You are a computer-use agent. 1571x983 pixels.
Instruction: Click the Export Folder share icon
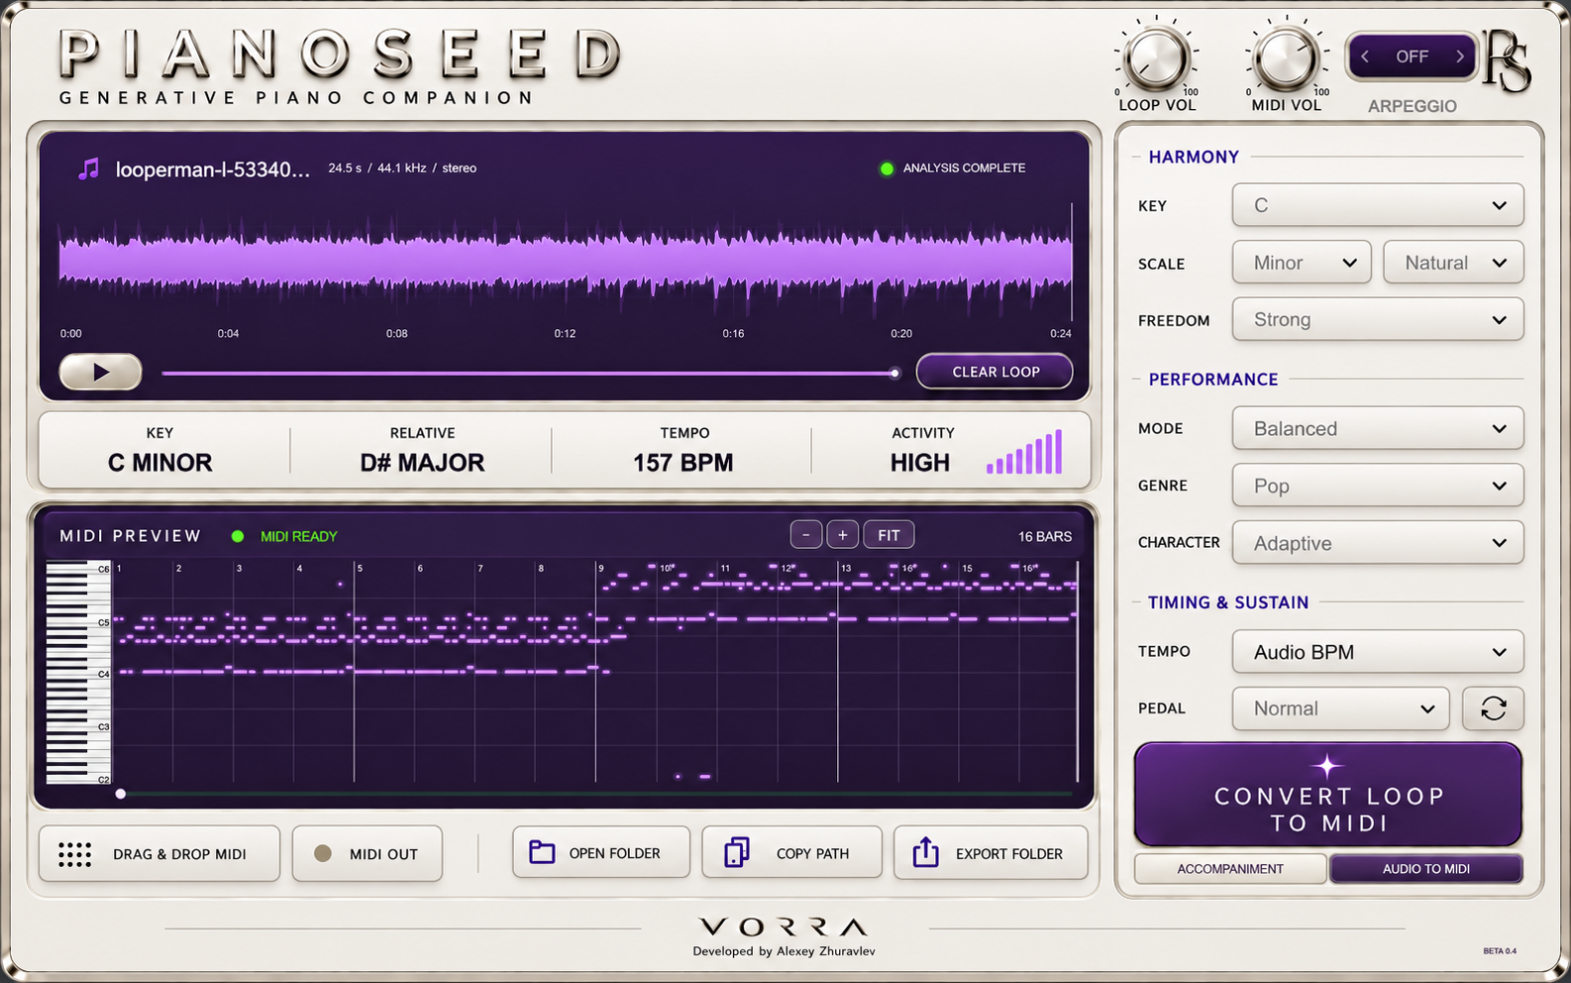925,852
